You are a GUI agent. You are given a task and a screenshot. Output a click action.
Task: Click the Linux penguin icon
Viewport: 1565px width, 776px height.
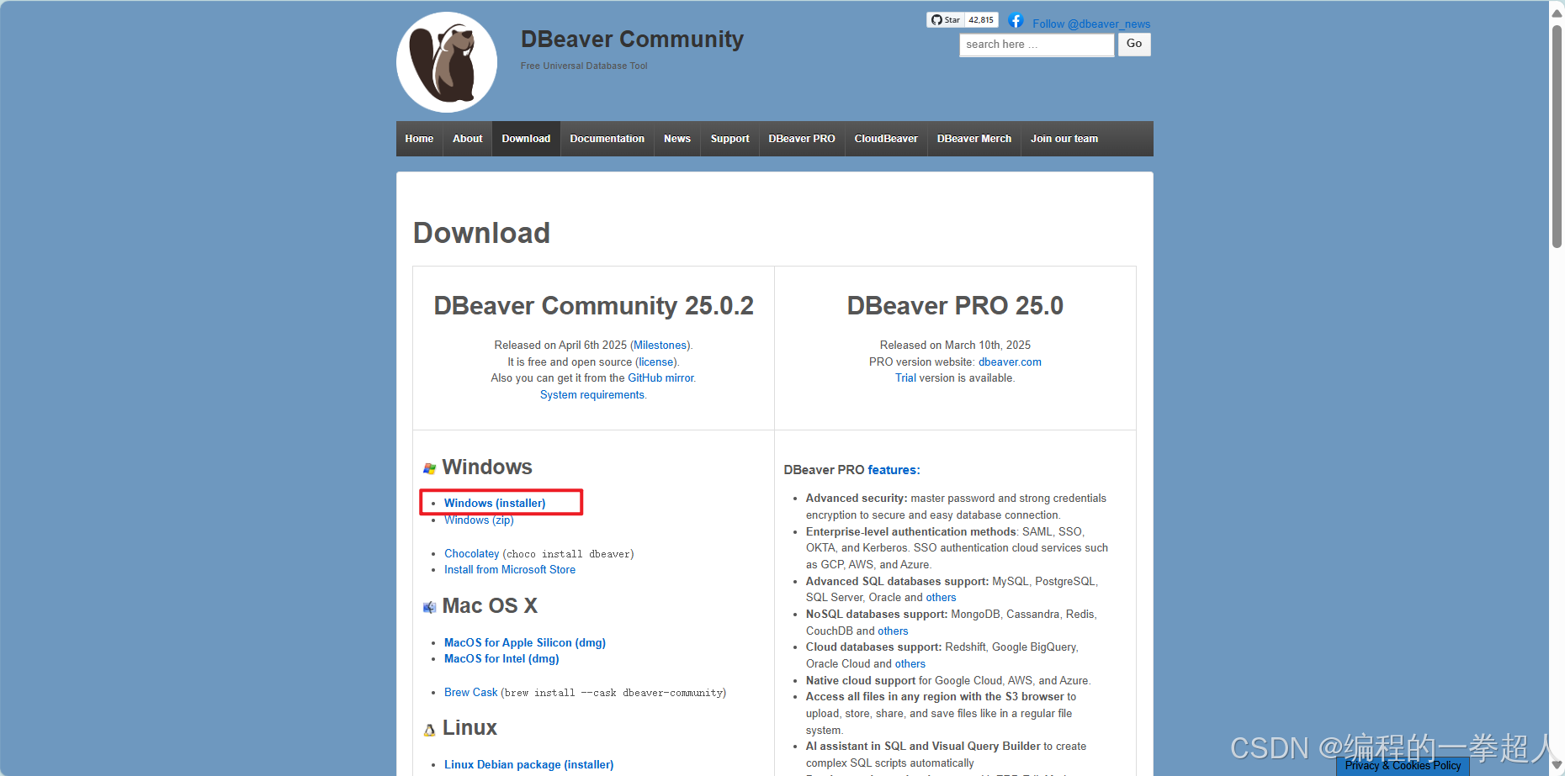(x=429, y=730)
